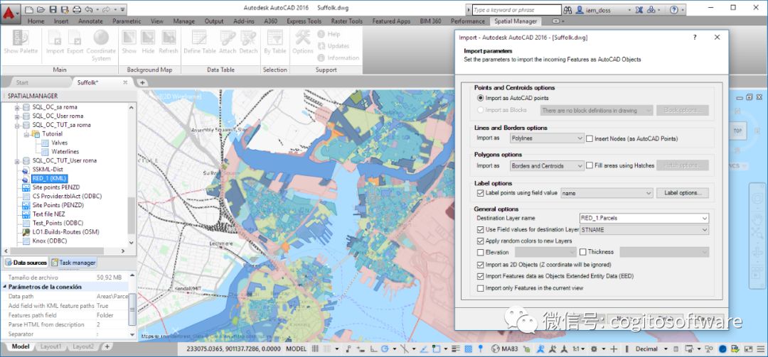Open the AutoCAD application menu logo

tap(10, 13)
